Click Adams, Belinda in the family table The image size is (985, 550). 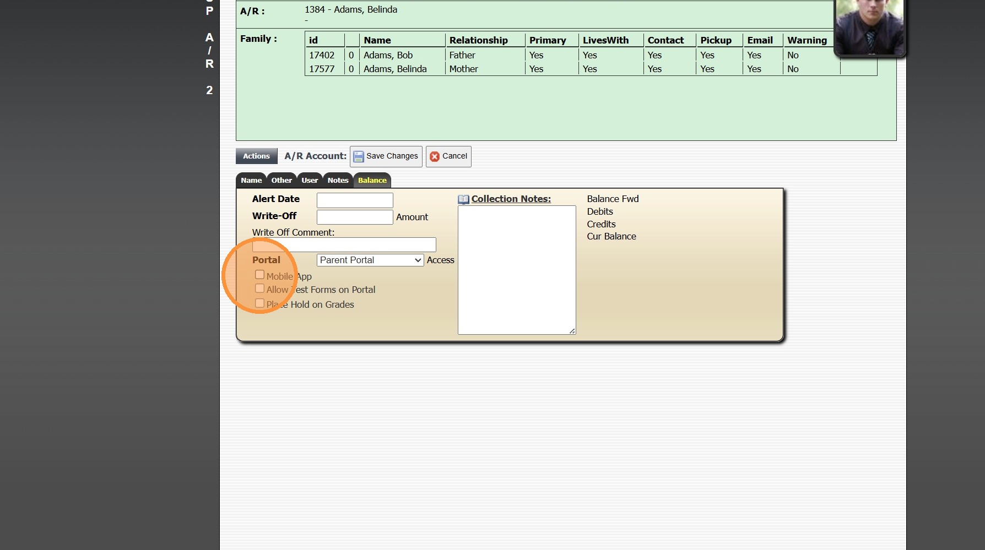click(x=395, y=69)
